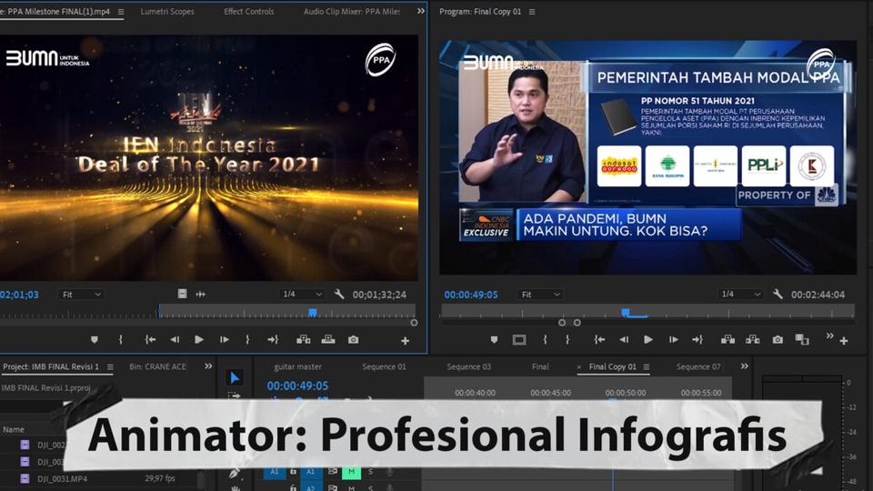
Task: Switch to the Lumetri Scopes tab
Action: [167, 12]
